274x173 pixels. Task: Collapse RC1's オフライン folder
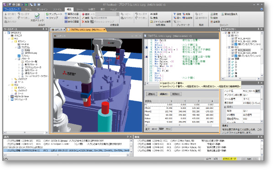click(x=12, y=41)
